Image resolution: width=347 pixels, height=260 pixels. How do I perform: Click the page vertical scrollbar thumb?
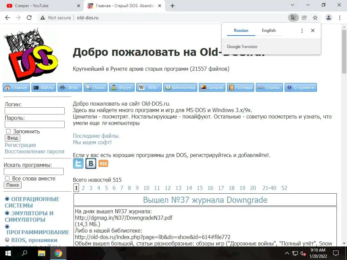[344, 51]
